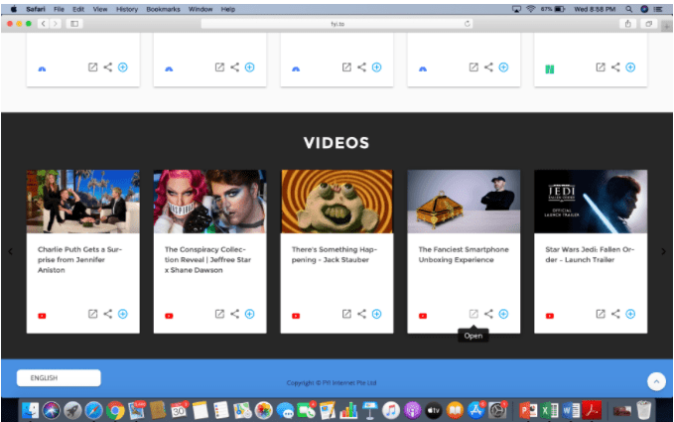
Task: Open the ENGLISH language selector
Action: click(x=59, y=377)
